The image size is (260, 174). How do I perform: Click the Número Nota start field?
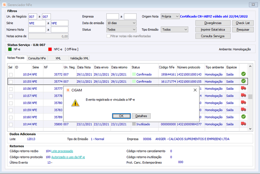[37, 30]
